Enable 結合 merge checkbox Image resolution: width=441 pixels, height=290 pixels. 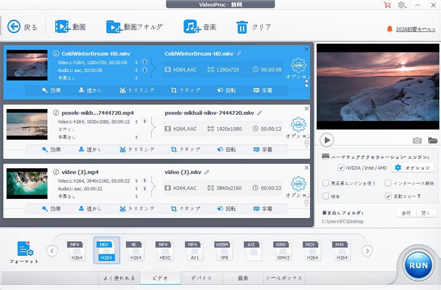pos(326,196)
